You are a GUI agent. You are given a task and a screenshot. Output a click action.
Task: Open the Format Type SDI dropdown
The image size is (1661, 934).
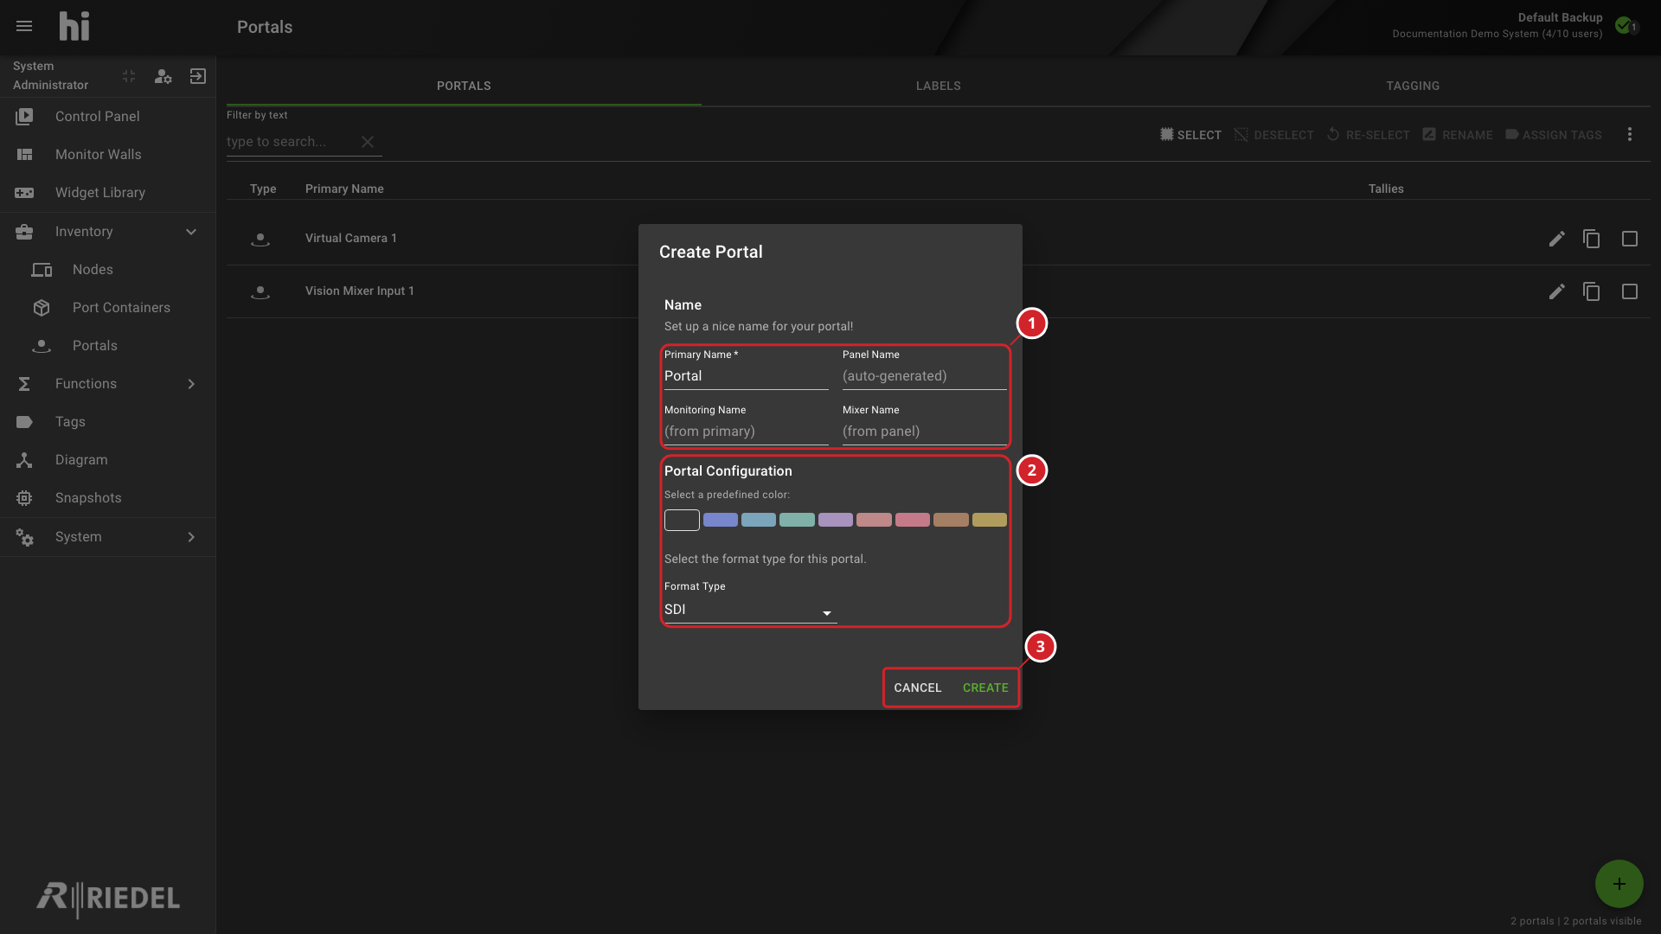pyautogui.click(x=750, y=610)
